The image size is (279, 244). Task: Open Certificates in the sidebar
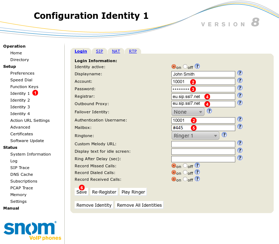point(22,134)
